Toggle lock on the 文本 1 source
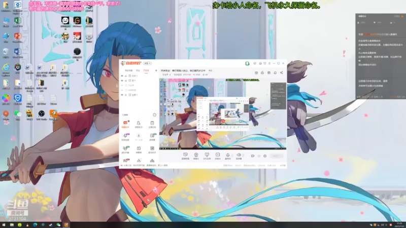 tap(126, 76)
